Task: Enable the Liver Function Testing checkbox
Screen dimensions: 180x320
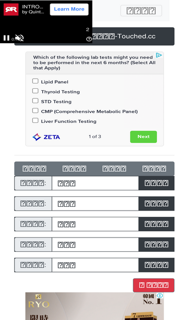Action: [x=36, y=120]
